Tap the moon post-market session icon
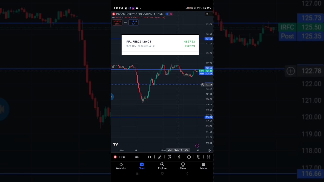This screenshot has height=182, width=324. click(167, 14)
